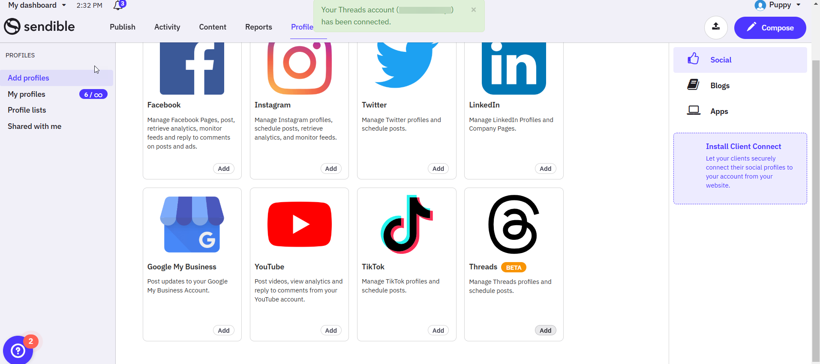Click the TikTok card title
This screenshot has height=364, width=820.
pyautogui.click(x=373, y=267)
